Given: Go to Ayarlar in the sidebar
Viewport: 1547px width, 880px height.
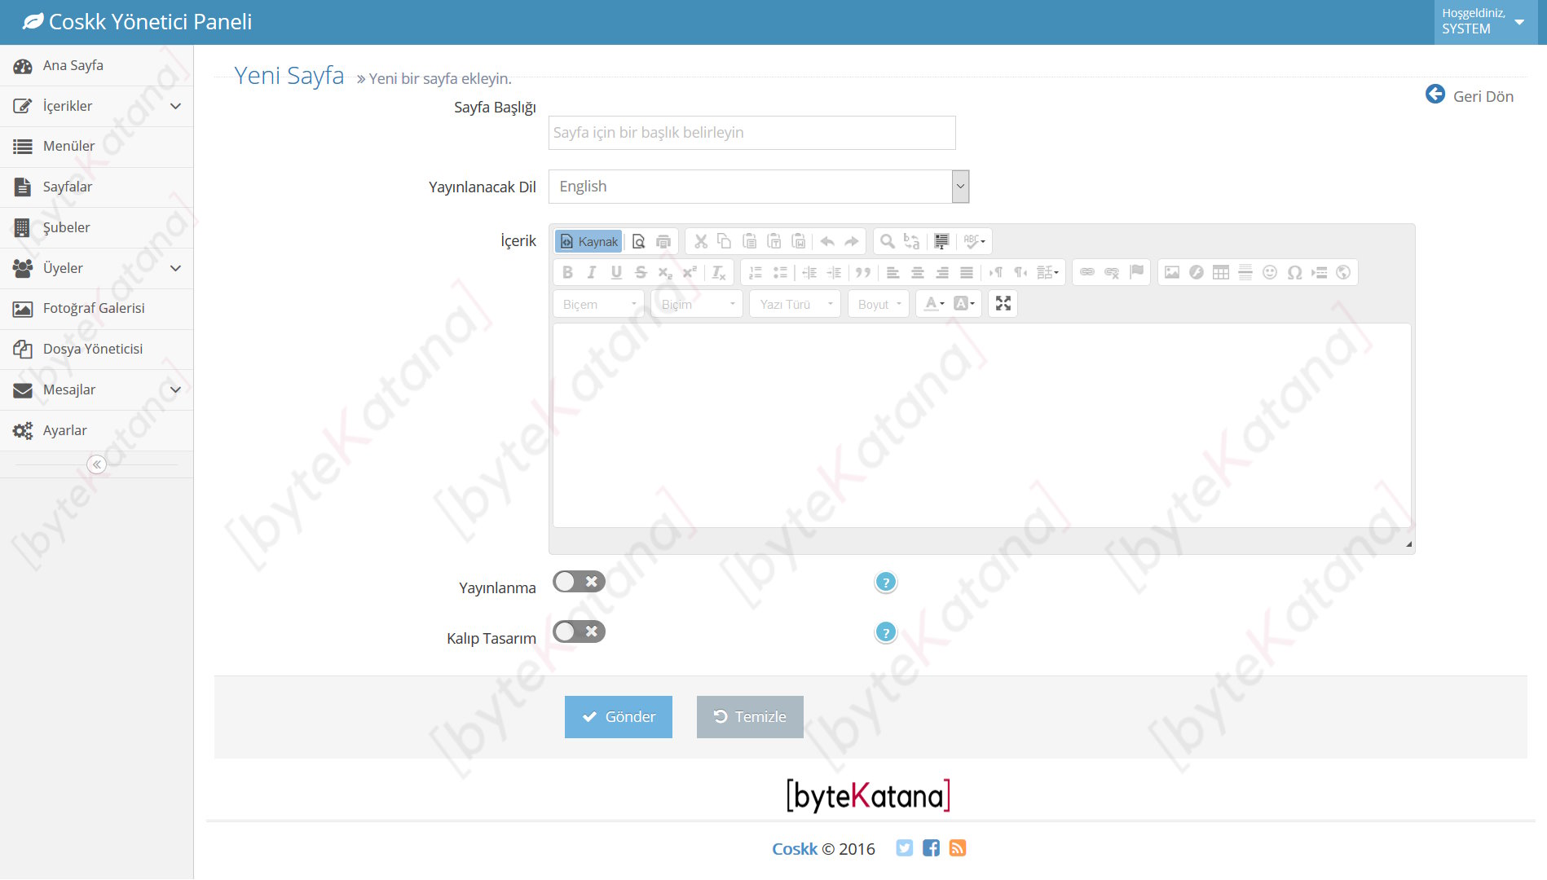Looking at the screenshot, I should (65, 430).
